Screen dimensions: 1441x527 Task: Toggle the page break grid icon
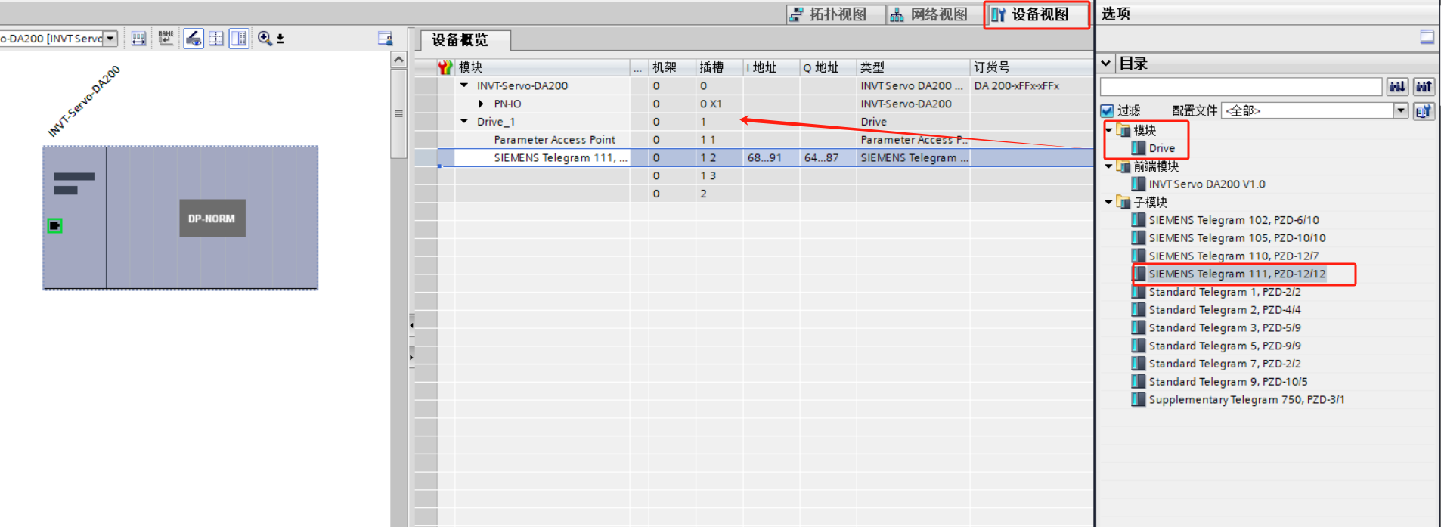[x=216, y=39]
